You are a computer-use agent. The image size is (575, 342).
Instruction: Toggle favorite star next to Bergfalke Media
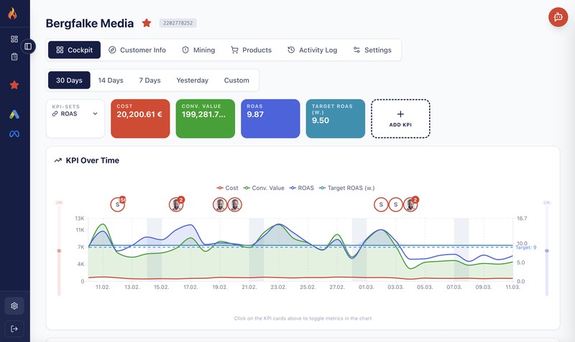[x=147, y=23]
